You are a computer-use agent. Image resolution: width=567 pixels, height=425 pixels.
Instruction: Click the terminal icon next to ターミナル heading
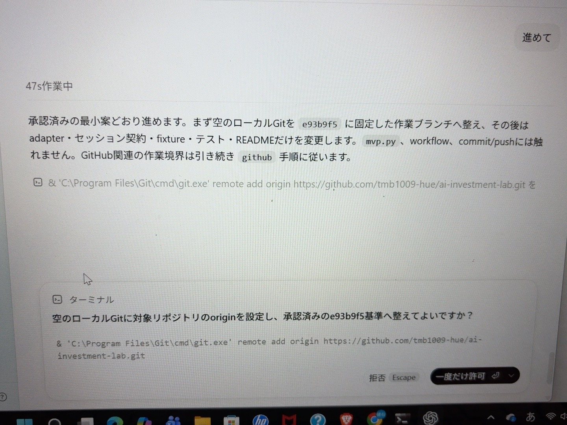57,299
